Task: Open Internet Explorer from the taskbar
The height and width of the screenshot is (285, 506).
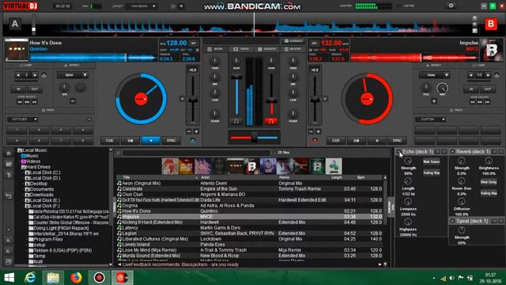Action: point(30,278)
